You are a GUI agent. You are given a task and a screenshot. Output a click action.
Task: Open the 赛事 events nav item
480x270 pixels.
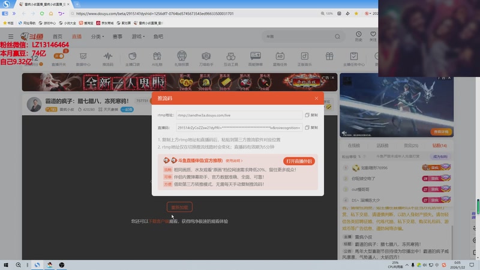tap(117, 37)
